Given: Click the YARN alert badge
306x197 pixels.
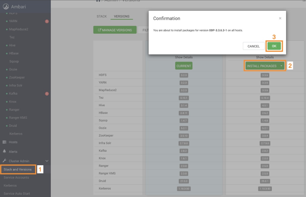Looking at the screenshot, I should coord(47,21).
